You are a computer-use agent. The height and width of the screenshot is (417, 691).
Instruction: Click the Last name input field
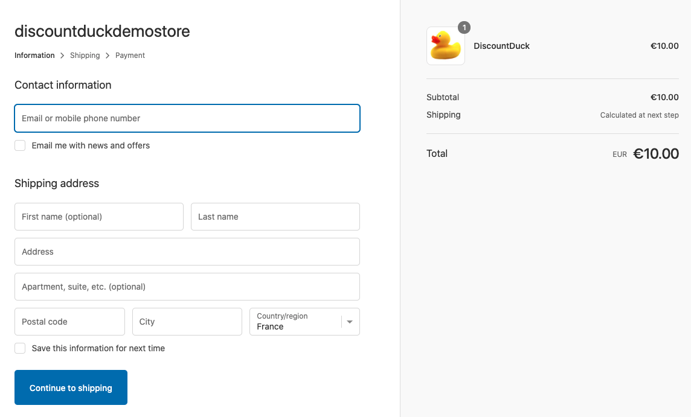point(275,217)
